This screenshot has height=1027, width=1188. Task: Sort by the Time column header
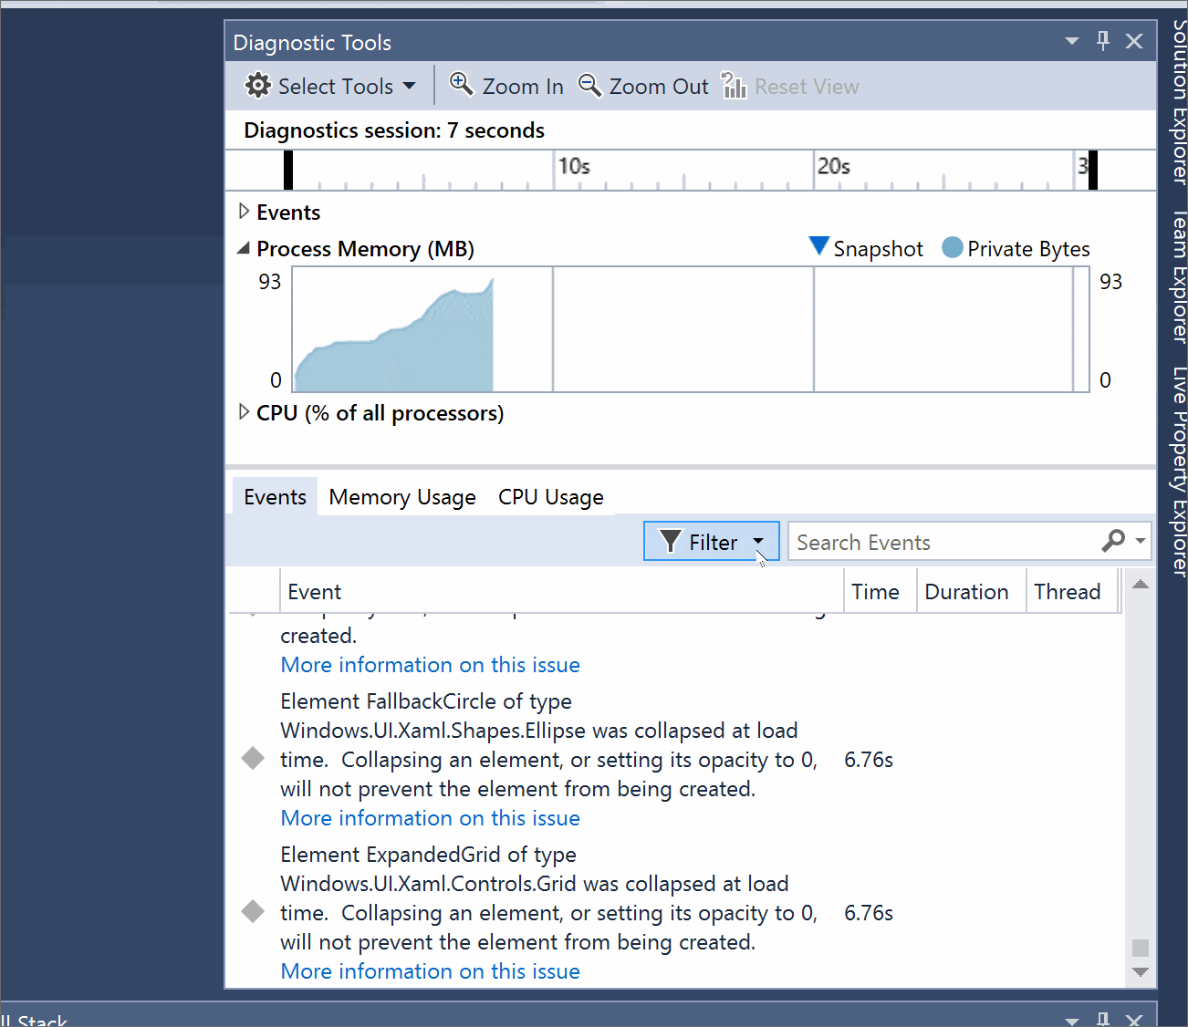880,592
